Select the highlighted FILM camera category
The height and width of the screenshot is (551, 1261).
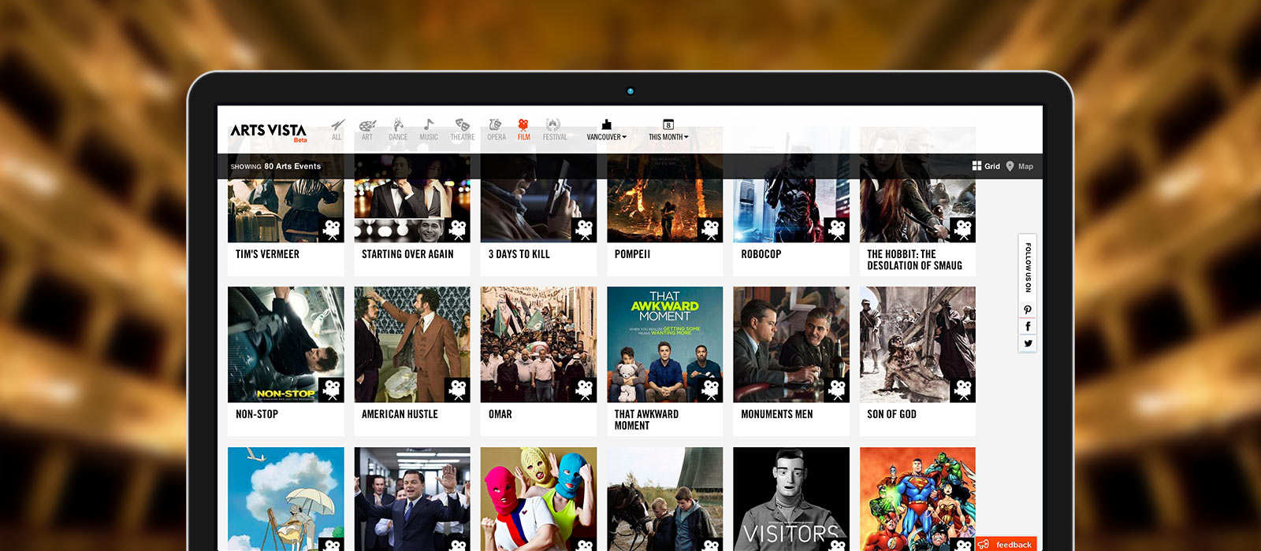(523, 129)
